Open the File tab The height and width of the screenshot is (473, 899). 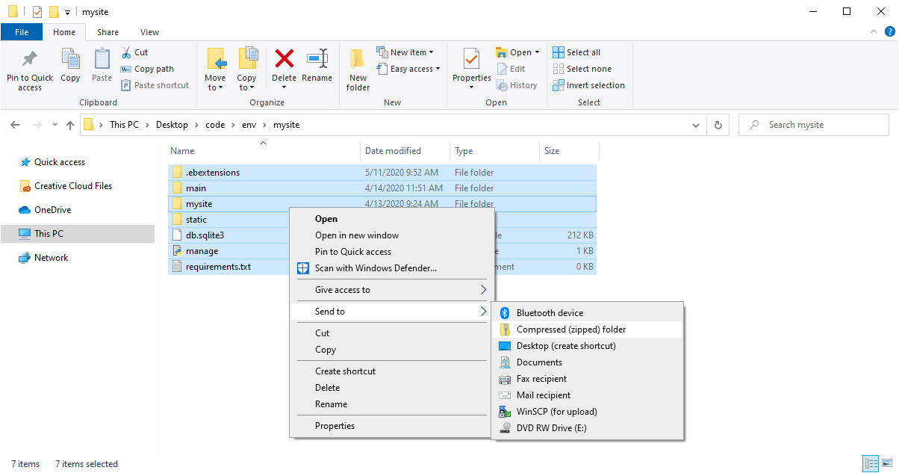(22, 32)
